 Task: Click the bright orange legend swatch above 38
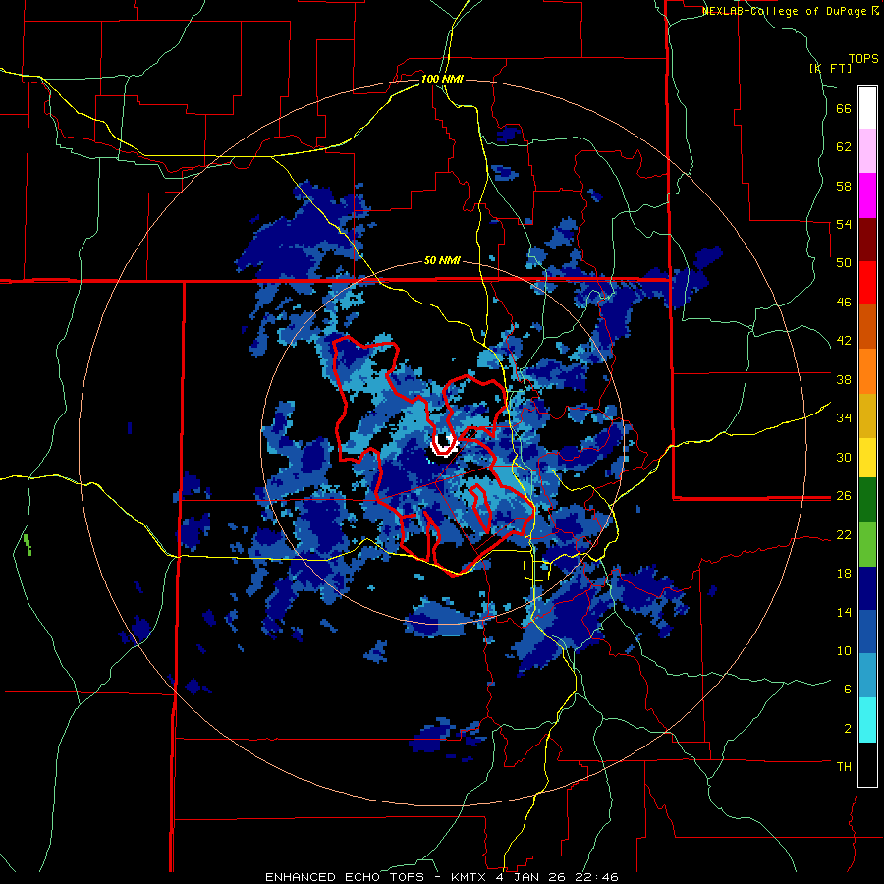(x=867, y=371)
